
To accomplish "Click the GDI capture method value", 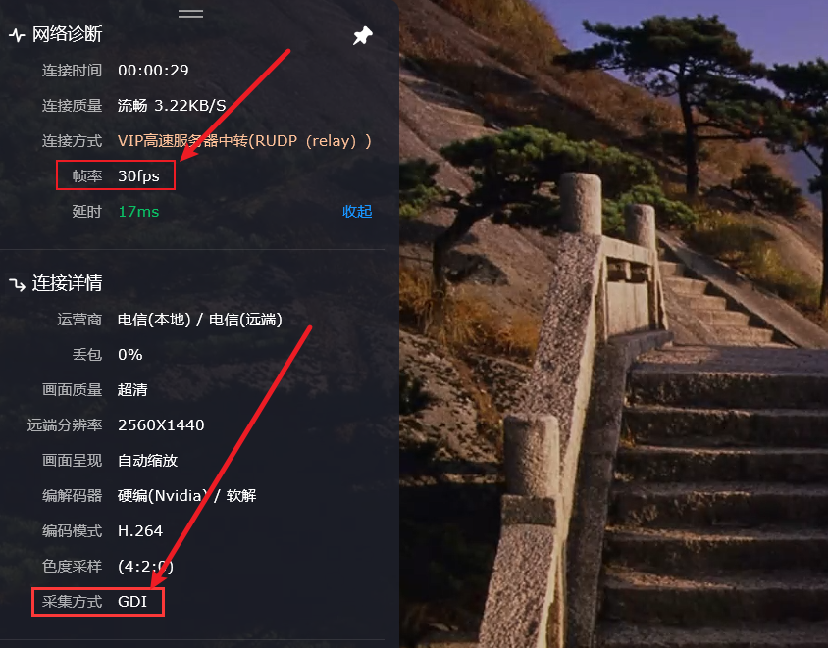I will (132, 602).
